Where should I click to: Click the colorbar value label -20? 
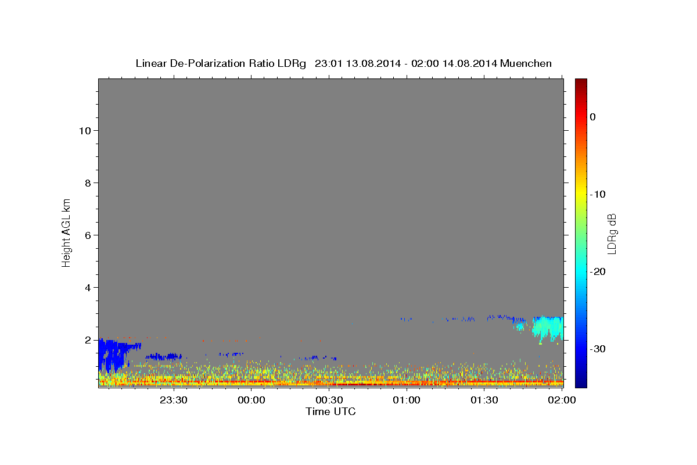(598, 271)
